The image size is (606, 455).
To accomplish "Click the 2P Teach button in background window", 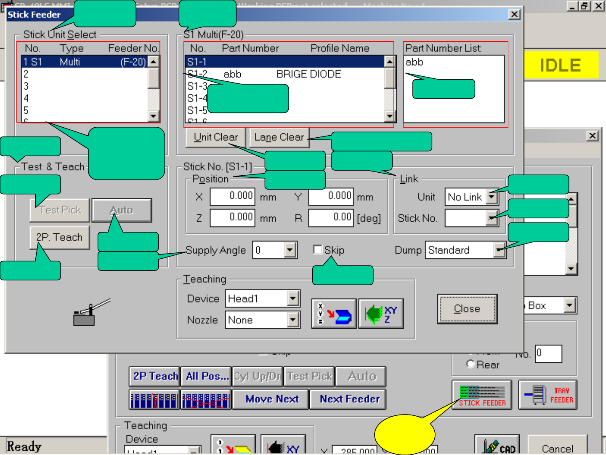I will click(154, 377).
